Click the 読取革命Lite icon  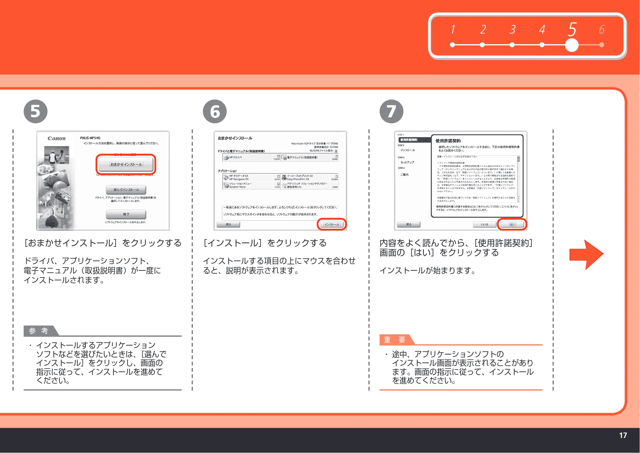click(284, 185)
